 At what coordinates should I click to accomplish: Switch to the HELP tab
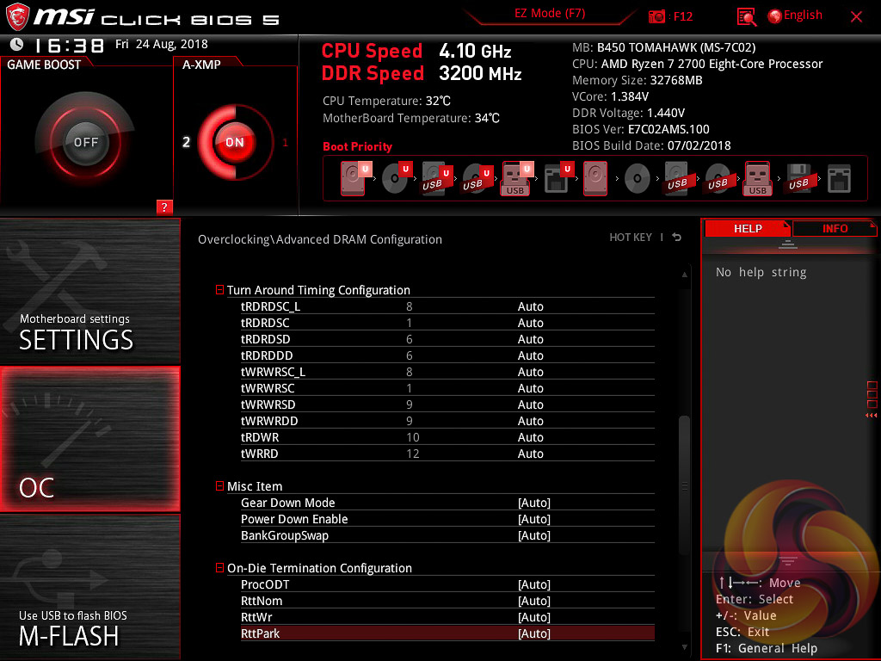coord(748,228)
